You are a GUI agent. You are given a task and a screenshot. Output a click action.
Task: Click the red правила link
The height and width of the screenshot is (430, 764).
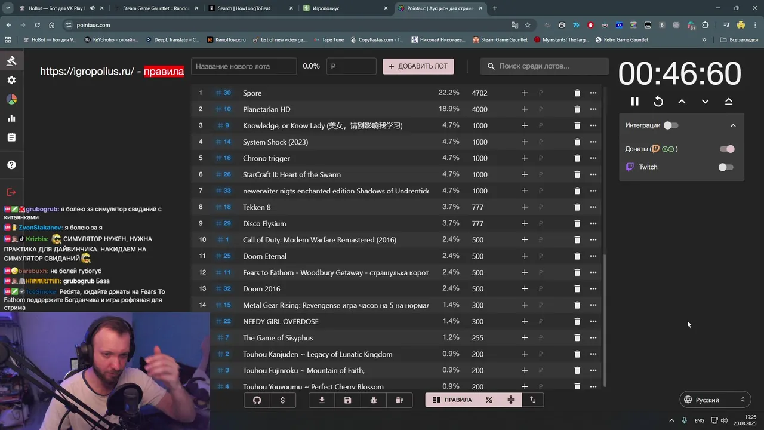164,72
